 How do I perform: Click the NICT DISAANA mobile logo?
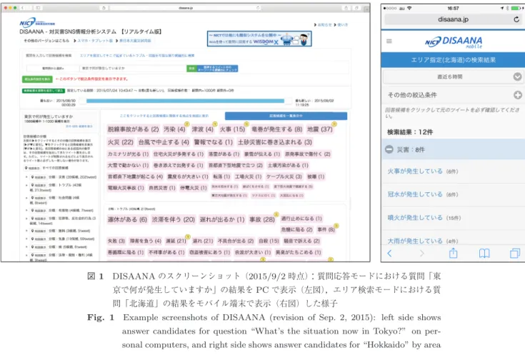(454, 42)
